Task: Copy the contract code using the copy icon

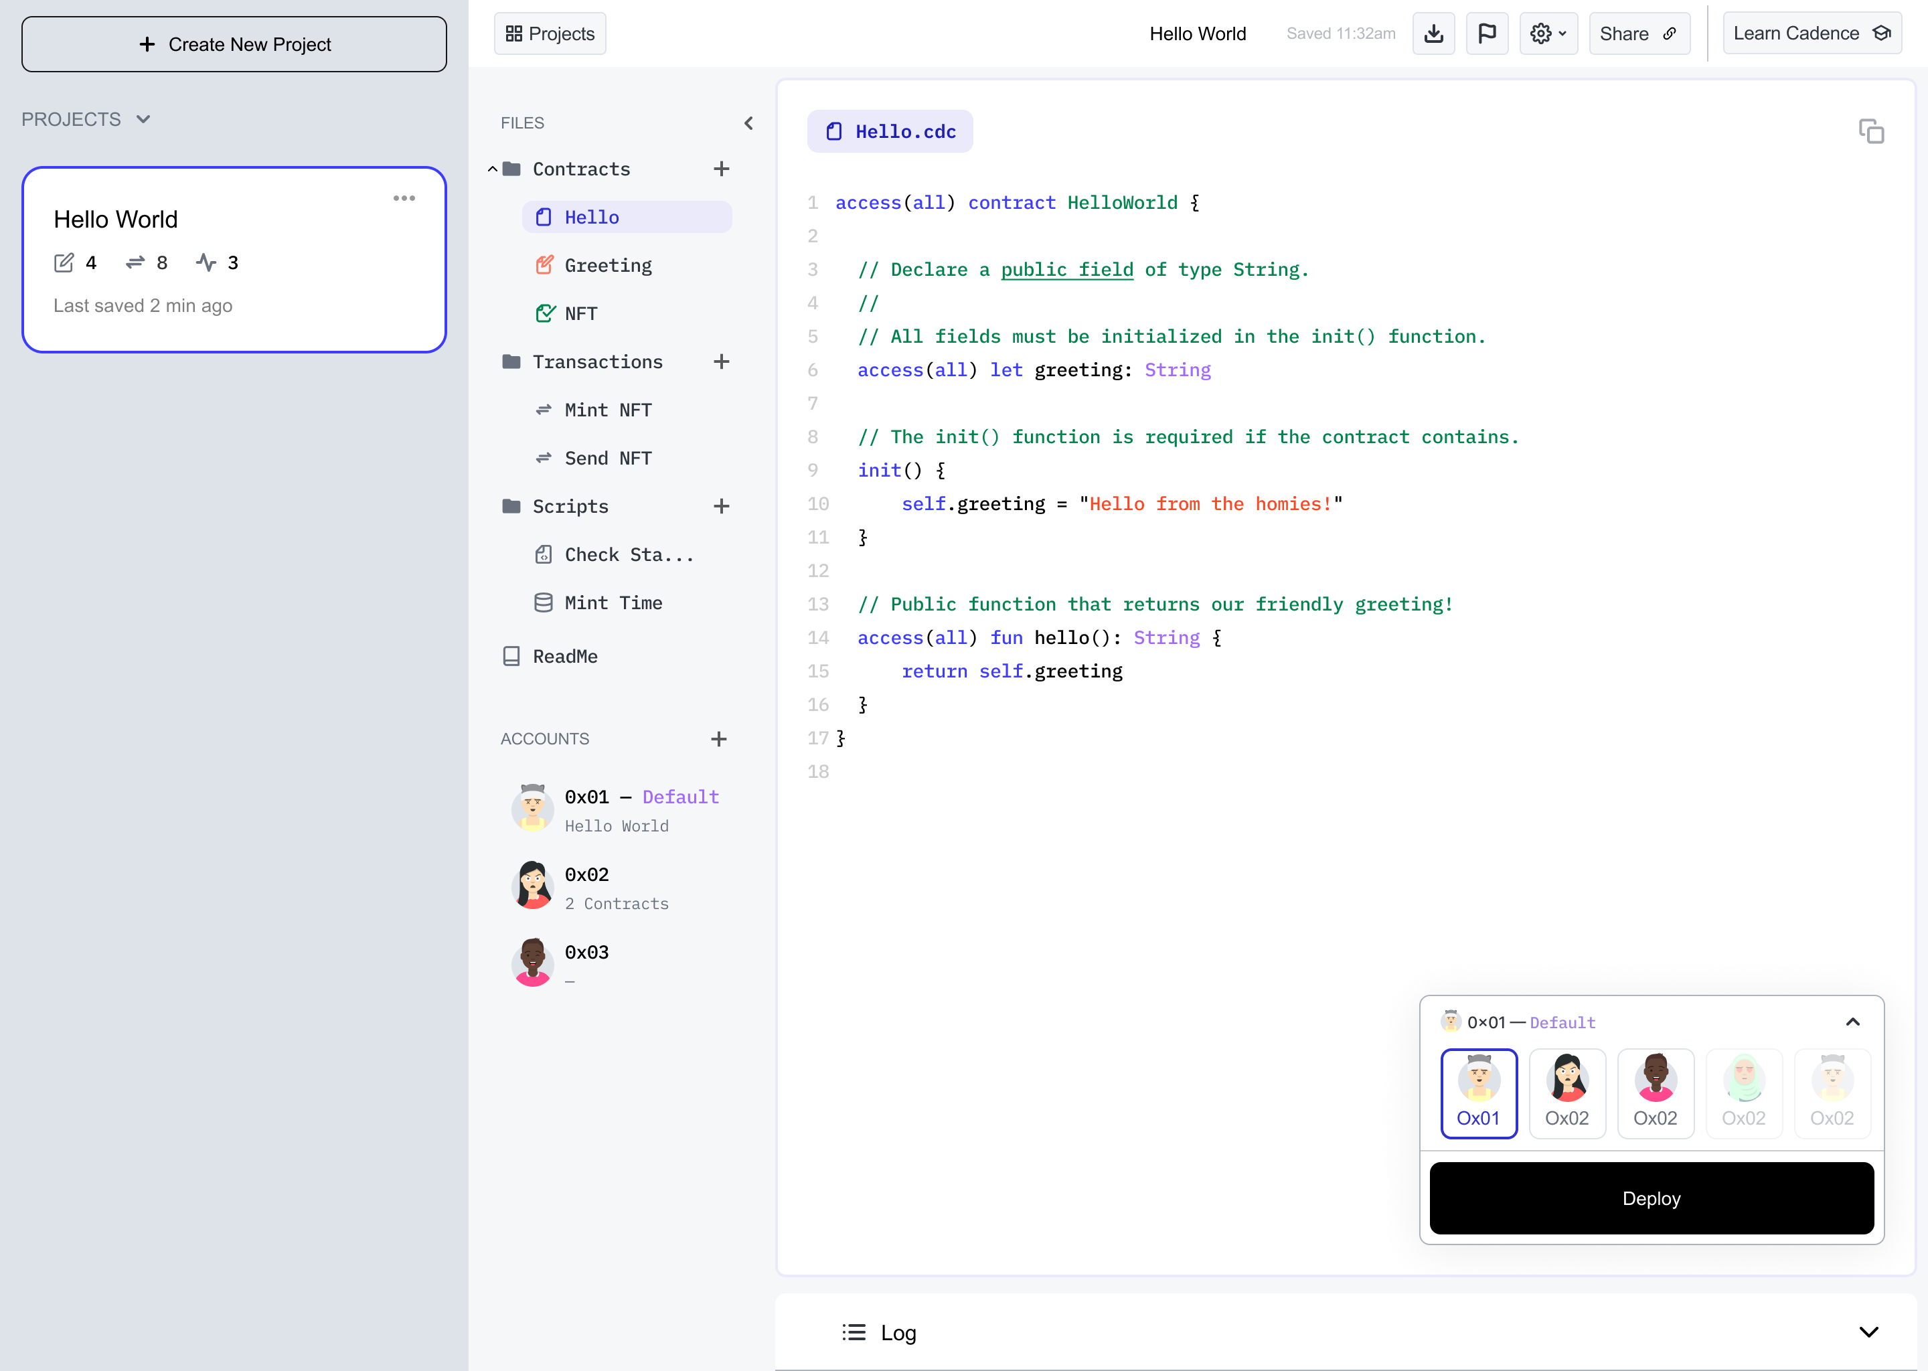Action: pos(1872,132)
